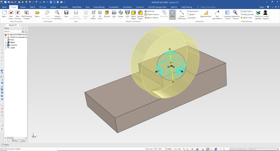The image size is (280, 151).
Task: Create a New Scene
Action: [x=11, y=14]
